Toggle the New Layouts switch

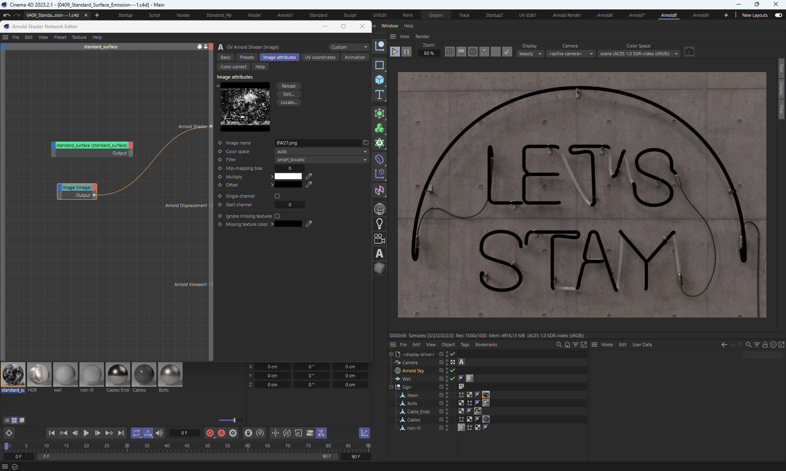click(x=778, y=15)
